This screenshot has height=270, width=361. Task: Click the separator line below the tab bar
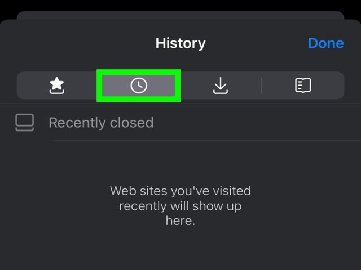click(x=180, y=103)
